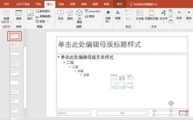Image resolution: width=193 pixels, height=120 pixels.
Task: Switch to the 开始 ribbon tab
Action: 38,4
